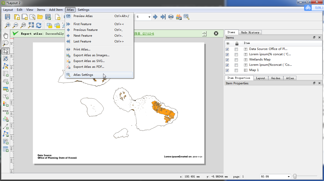Click the Print Atlas printer icon in toolbar
Screen dimensions: 324x181
tap(171, 17)
